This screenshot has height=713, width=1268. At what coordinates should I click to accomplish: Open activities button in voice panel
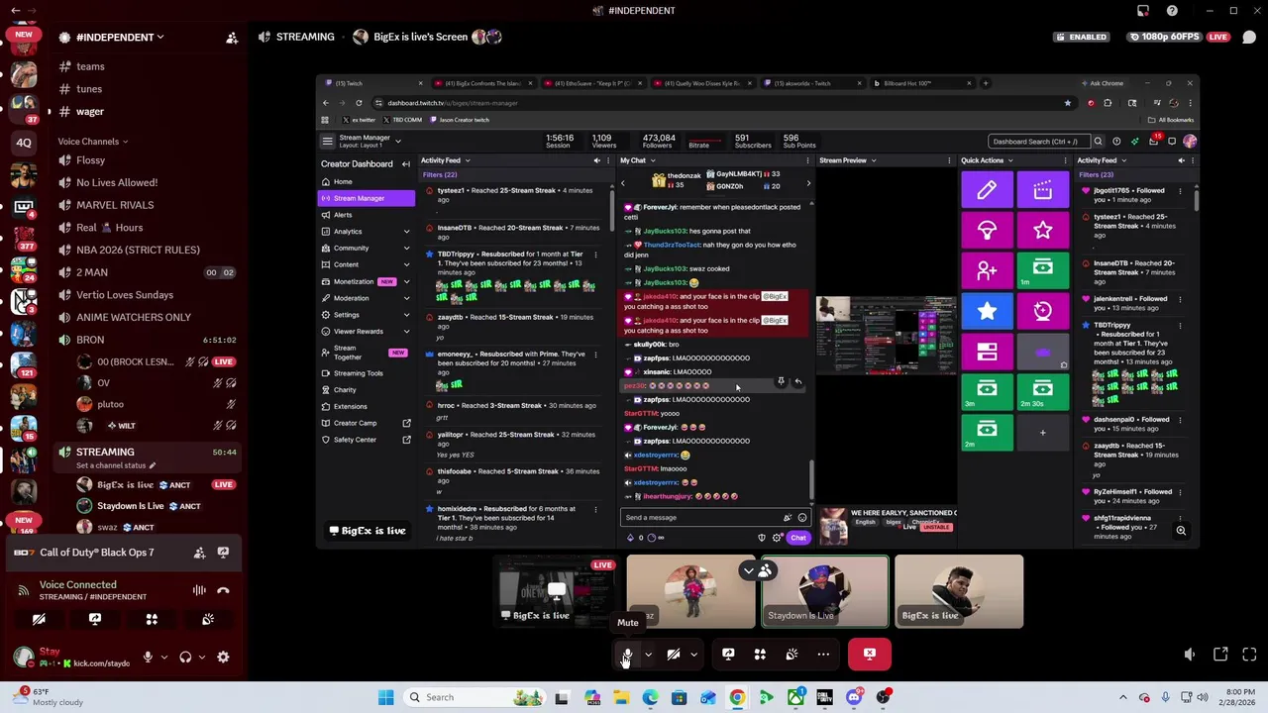(x=152, y=619)
